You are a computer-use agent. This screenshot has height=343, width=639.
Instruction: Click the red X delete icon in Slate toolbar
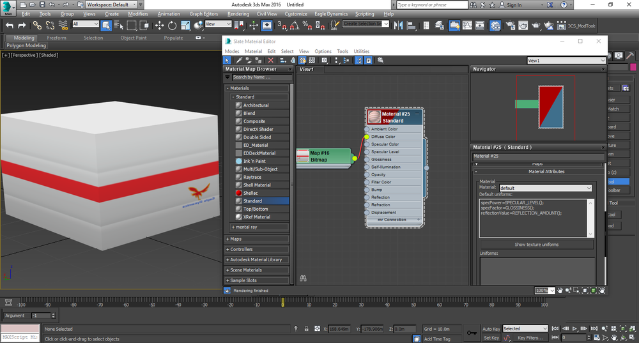[x=270, y=61]
